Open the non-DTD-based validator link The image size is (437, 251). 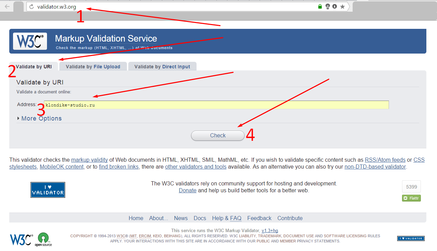coord(375,167)
